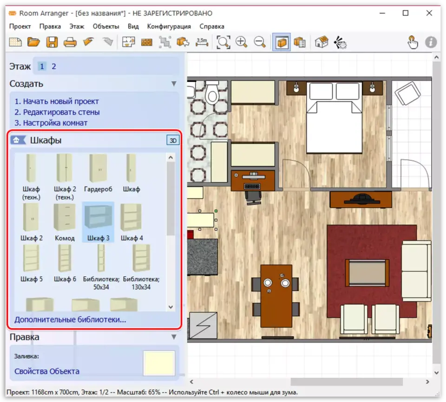Activate the 3,5m measurement tool
Screen dimensions: 446x402
[x=202, y=42]
